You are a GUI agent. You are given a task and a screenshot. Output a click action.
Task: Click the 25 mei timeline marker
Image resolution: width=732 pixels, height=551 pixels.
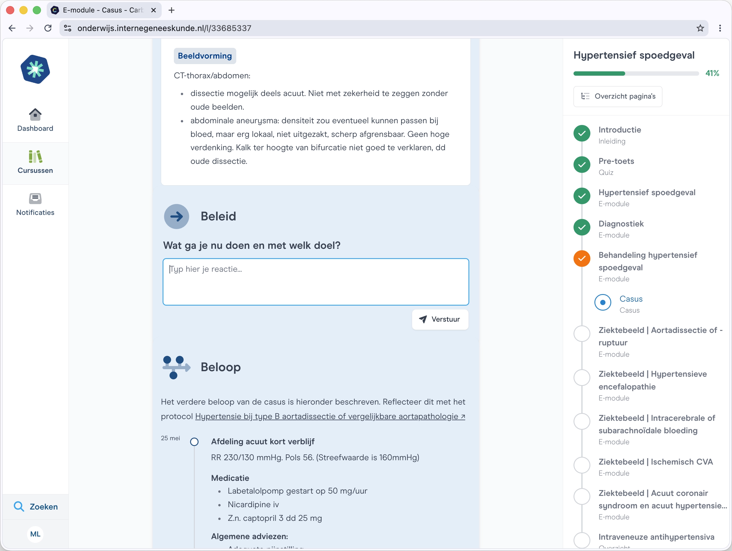[194, 442]
